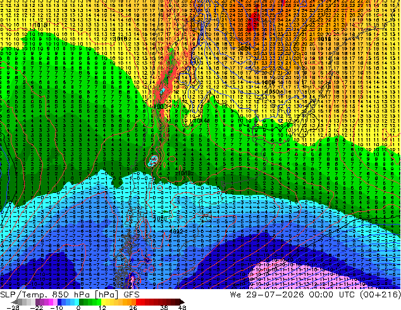Click the dark blue swatch in the color legend
The image size is (401, 310).
[59, 302]
